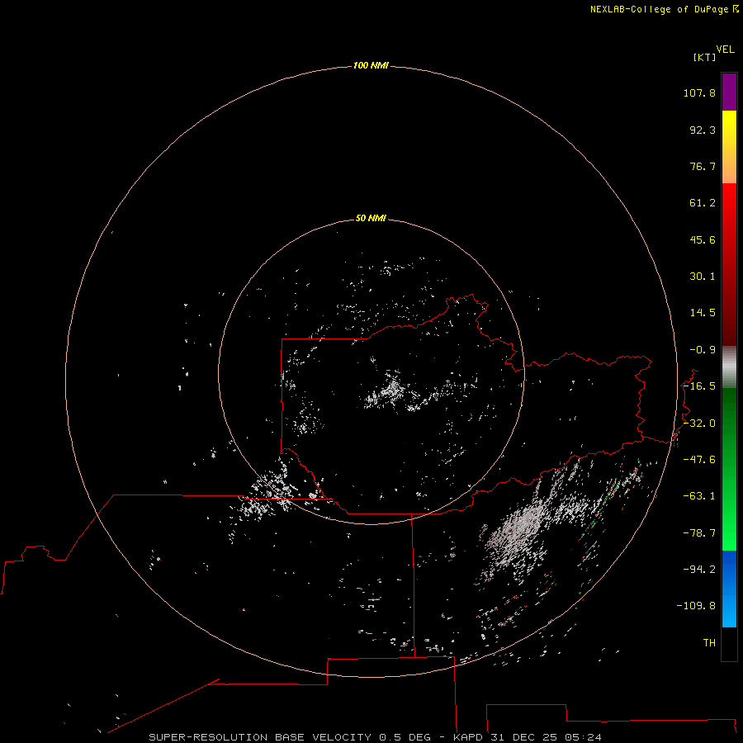Click the 92.3 velocity scale value

[703, 130]
